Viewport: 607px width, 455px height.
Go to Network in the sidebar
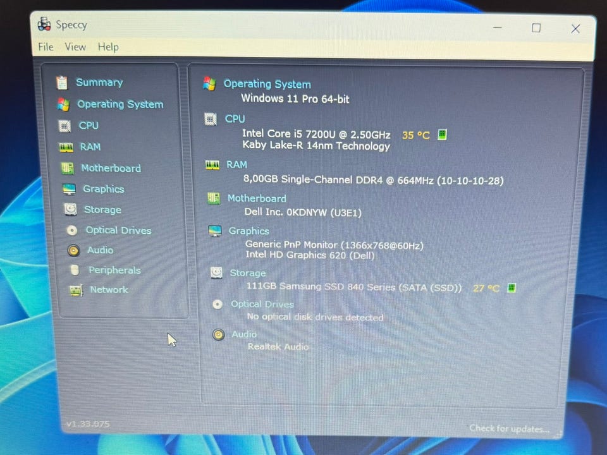pos(109,290)
